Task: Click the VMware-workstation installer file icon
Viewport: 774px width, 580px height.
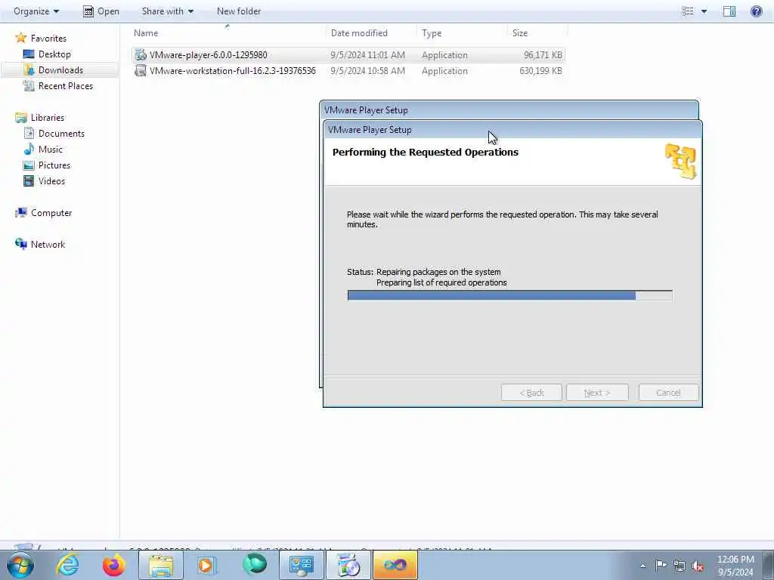Action: (141, 70)
